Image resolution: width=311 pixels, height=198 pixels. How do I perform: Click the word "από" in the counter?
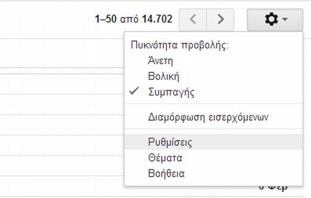(x=131, y=20)
